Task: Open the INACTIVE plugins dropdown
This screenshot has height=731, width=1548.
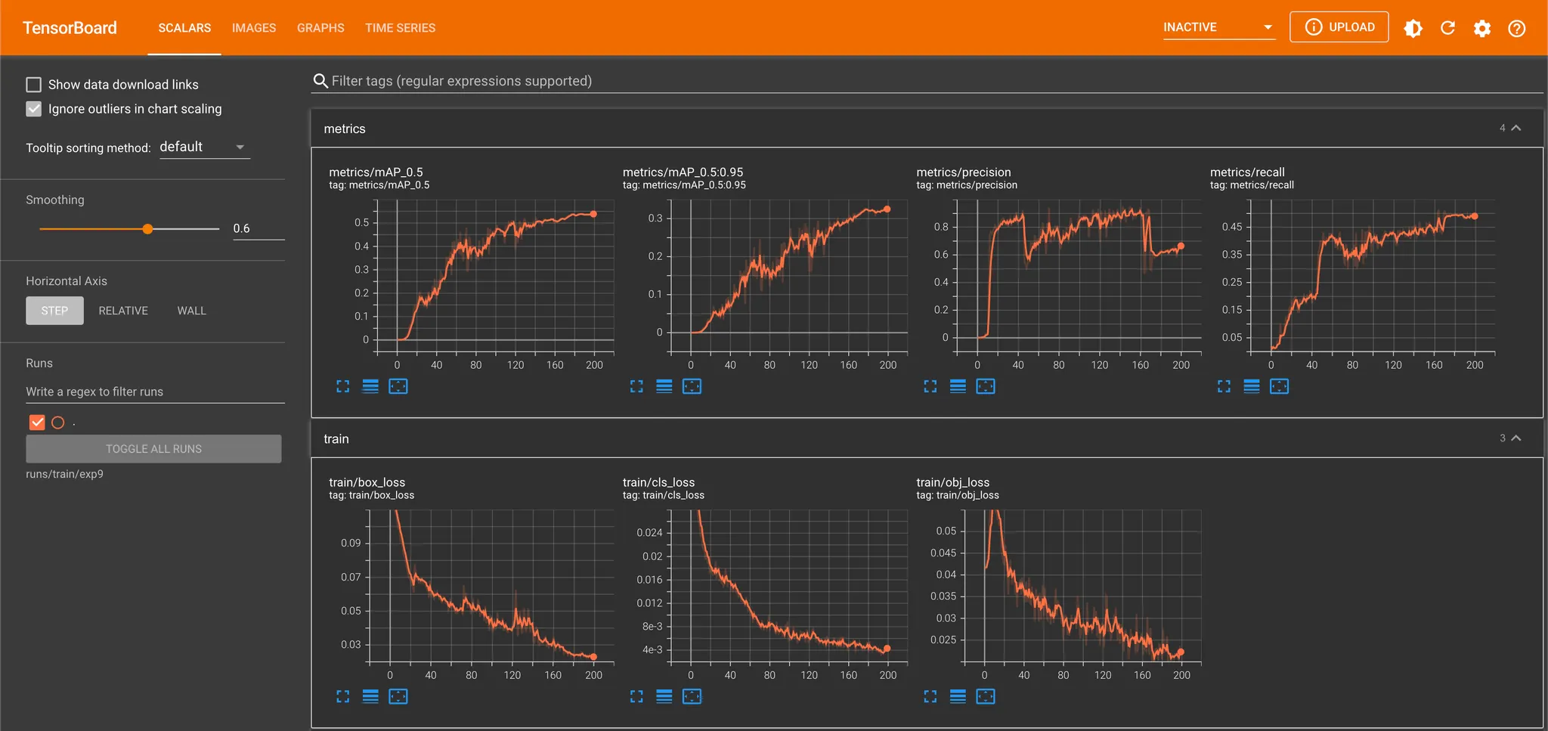Action: coord(1218,27)
